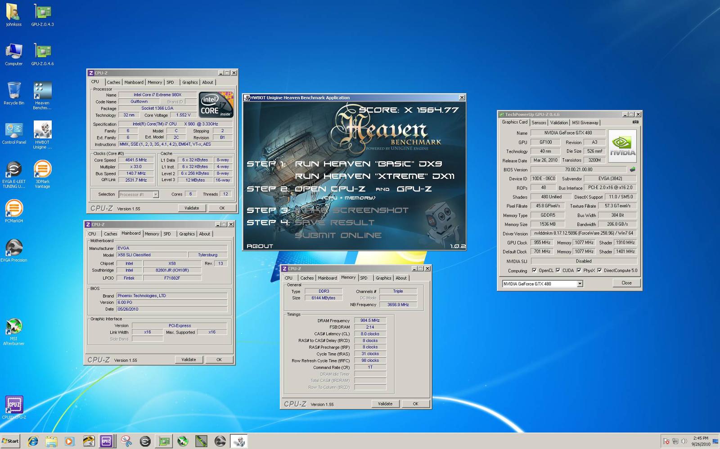This screenshot has height=449, width=720.
Task: Click GPU-Z screenshot camera icon
Action: tap(635, 122)
